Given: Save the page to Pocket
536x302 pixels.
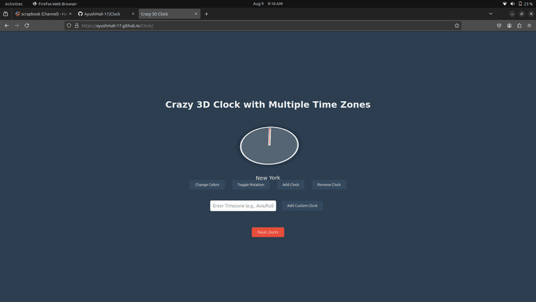Looking at the screenshot, I should coord(499,26).
